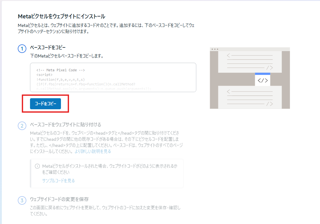Image resolution: width=320 pixels, height=224 pixels.
Task: Open the サンプルコードを見る link
Action: pos(58,181)
